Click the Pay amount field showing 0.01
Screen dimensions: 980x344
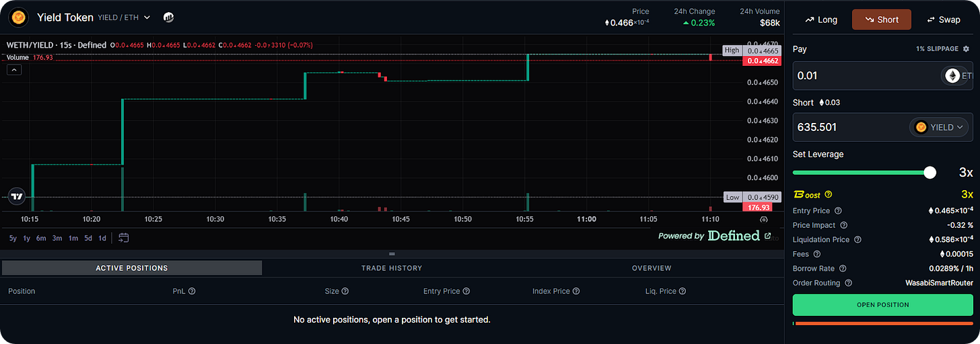[882, 76]
